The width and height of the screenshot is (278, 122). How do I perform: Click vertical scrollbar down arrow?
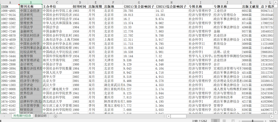(x=276, y=112)
